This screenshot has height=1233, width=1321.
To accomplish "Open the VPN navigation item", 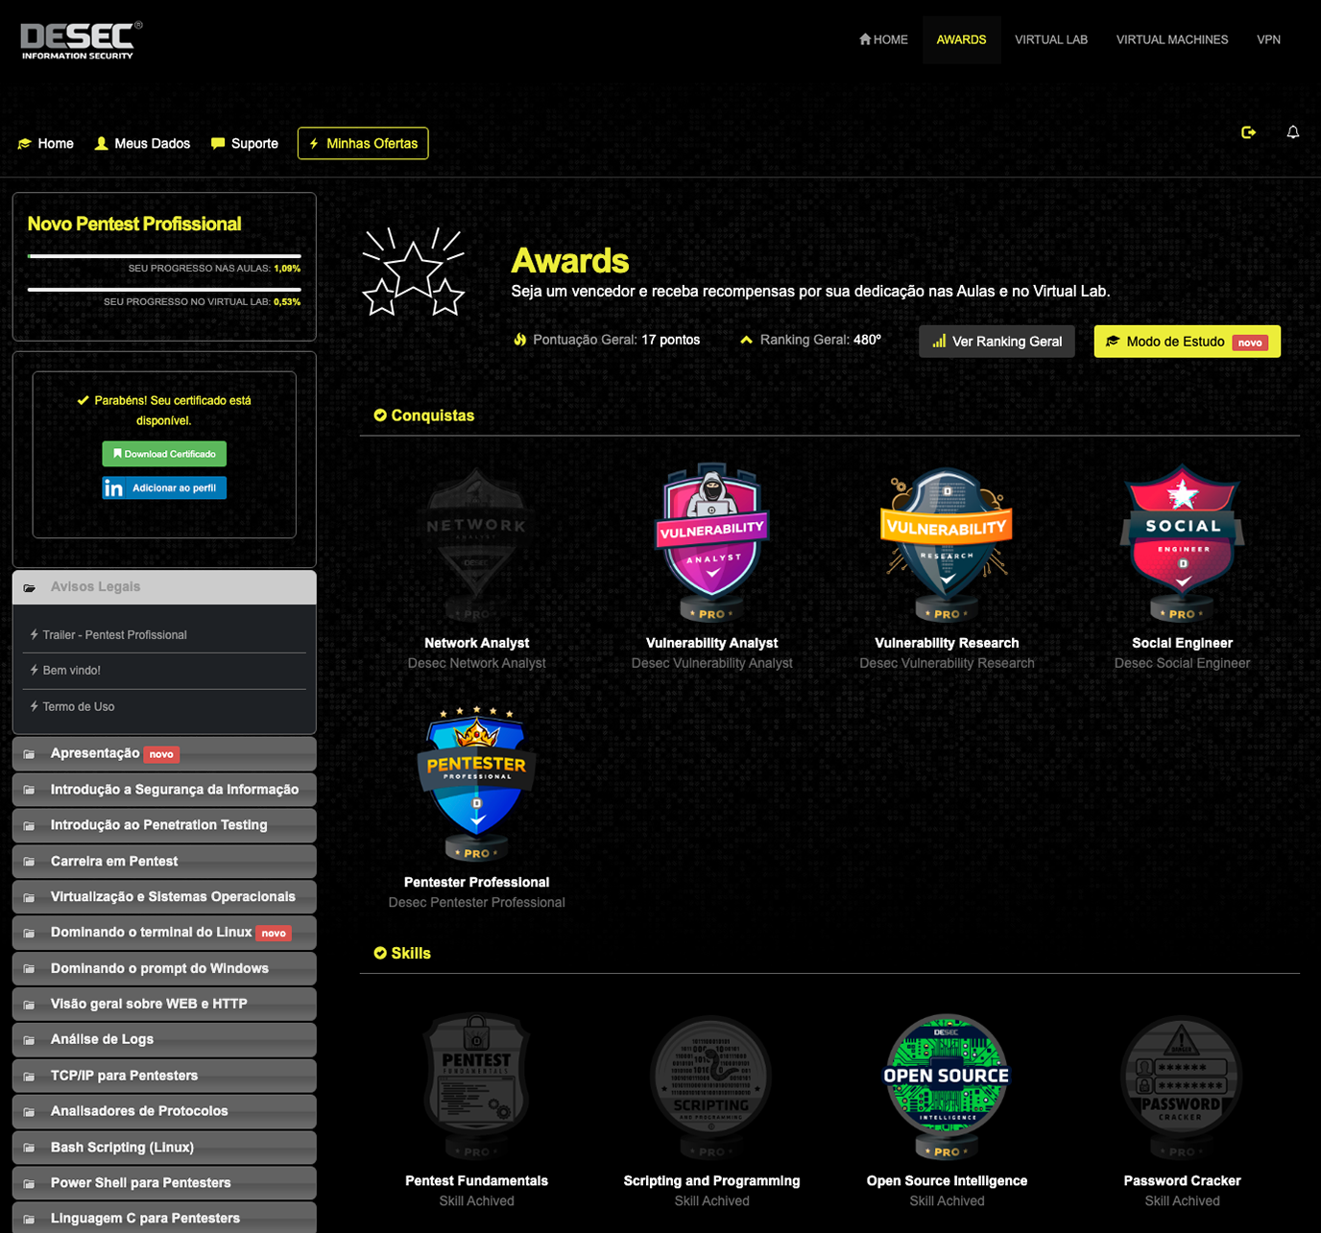I will point(1268,39).
